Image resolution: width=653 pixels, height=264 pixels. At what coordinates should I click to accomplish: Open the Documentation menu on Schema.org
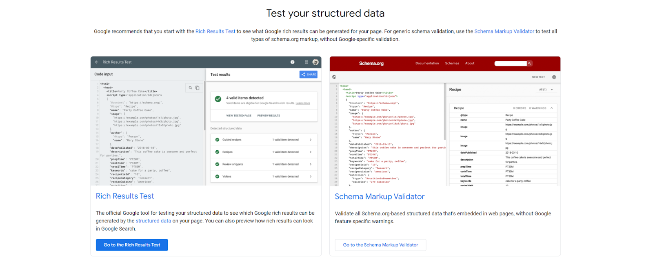427,64
